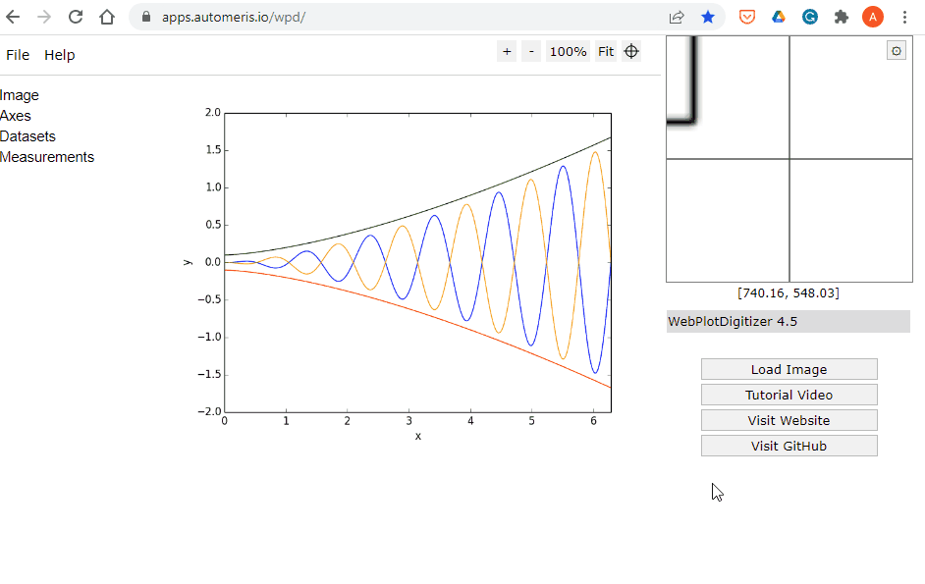
Task: Click the Visit GitHub button
Action: click(789, 446)
